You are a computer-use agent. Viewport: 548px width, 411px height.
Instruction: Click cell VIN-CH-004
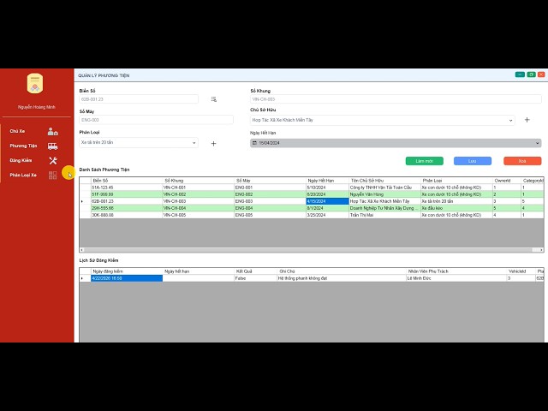198,208
